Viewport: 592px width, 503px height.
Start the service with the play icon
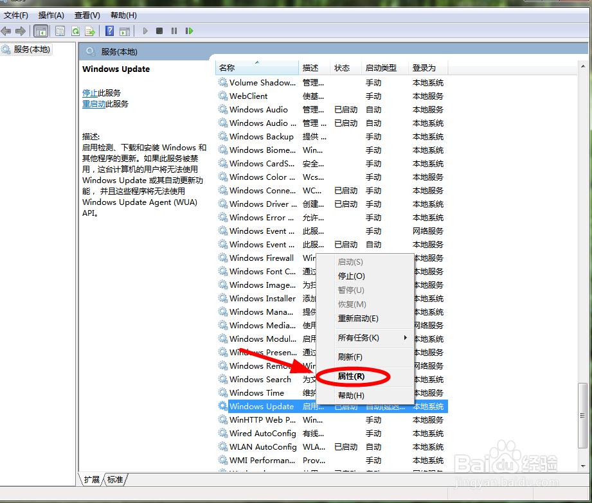pyautogui.click(x=145, y=30)
